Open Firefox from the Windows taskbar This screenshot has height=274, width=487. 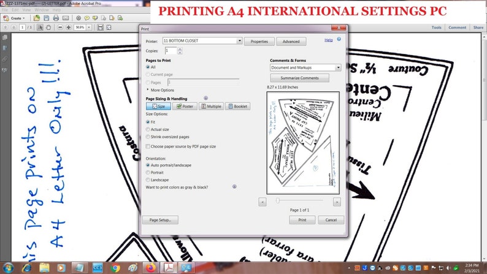(x=151, y=267)
